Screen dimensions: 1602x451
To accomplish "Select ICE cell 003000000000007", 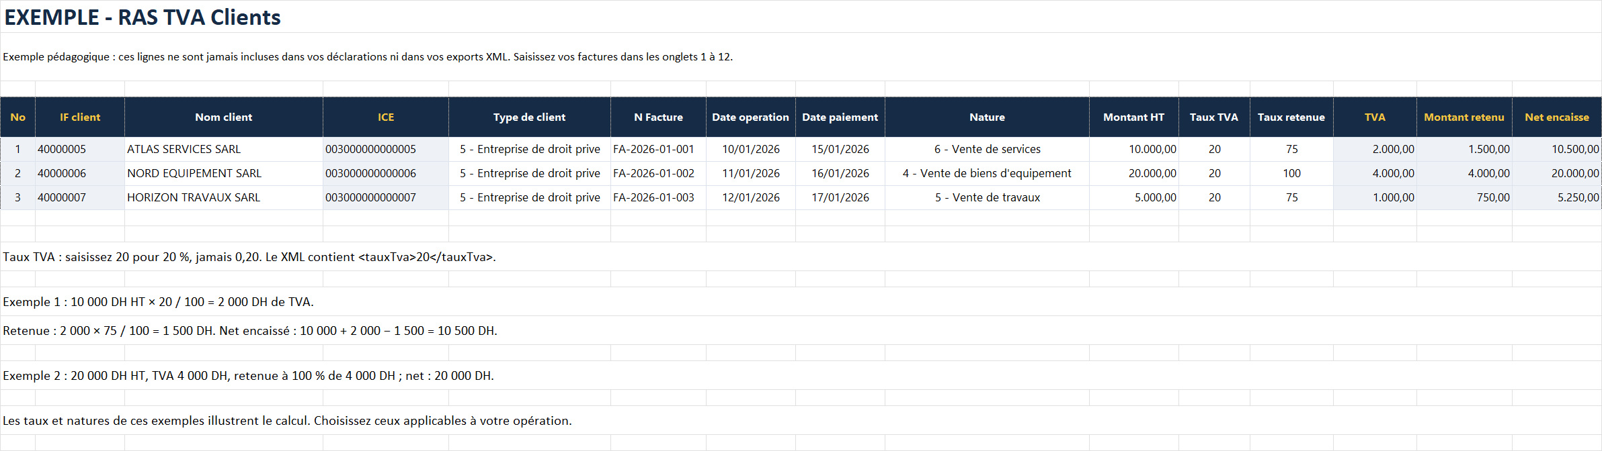I will pyautogui.click(x=386, y=197).
